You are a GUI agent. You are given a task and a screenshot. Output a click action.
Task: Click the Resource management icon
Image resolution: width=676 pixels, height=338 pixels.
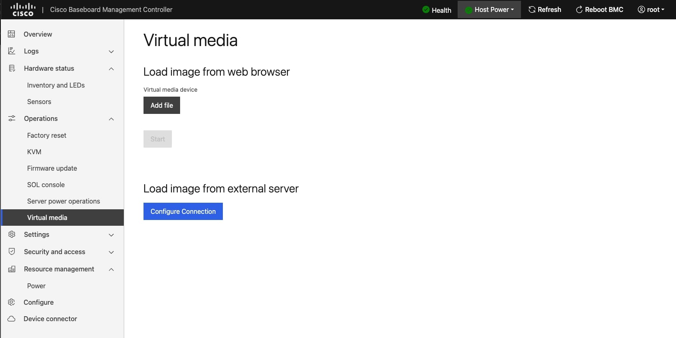(x=12, y=269)
